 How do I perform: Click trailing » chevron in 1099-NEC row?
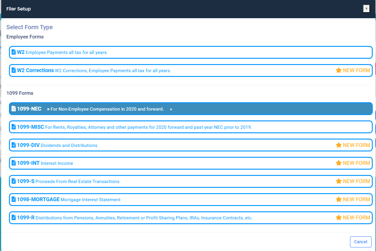[171, 109]
